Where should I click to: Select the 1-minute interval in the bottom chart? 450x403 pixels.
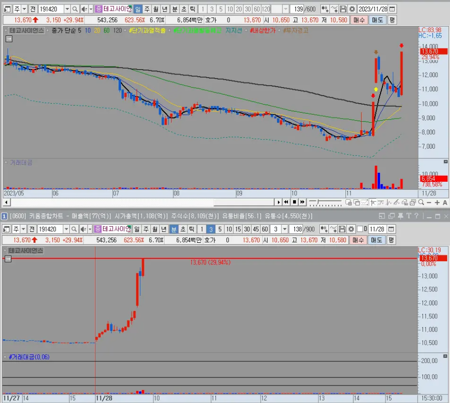202,229
